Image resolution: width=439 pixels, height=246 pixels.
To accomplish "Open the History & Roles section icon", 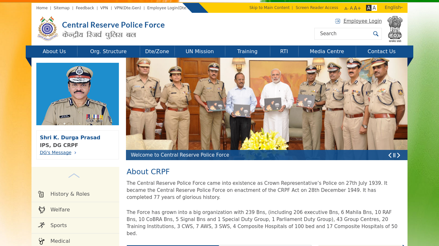I will (41, 194).
